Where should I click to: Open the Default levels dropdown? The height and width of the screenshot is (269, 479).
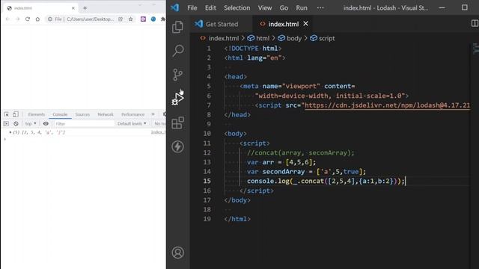pos(132,123)
